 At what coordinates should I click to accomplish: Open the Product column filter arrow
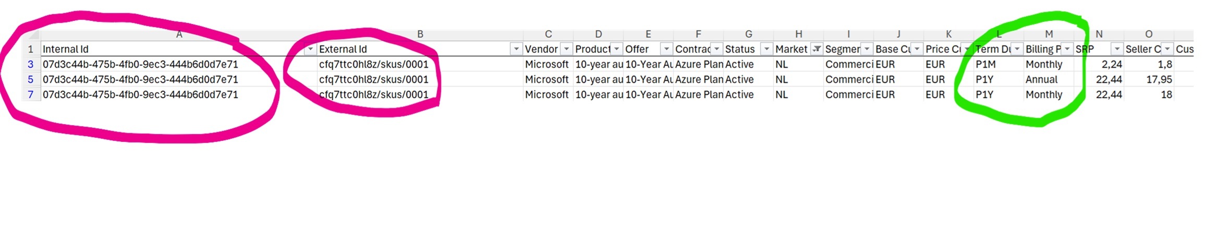click(616, 49)
